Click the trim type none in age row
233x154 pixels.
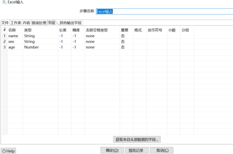pyautogui.click(x=90, y=47)
